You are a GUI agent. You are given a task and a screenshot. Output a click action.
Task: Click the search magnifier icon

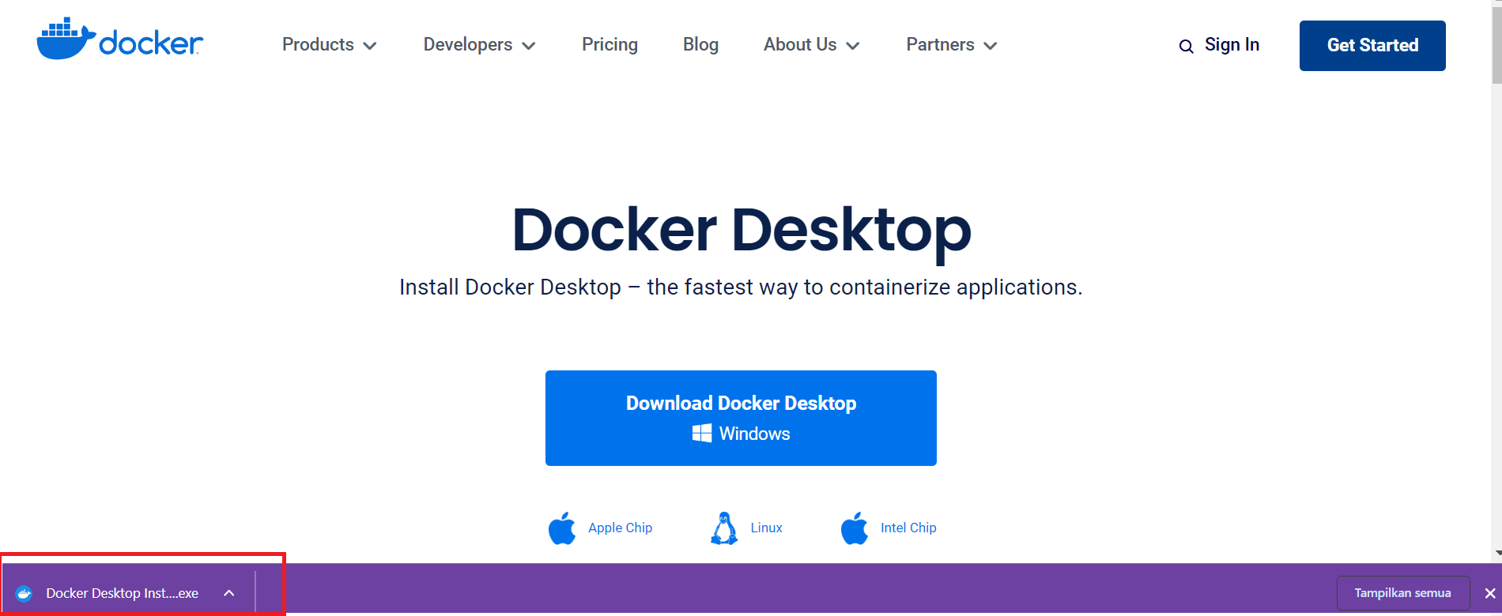coord(1186,47)
